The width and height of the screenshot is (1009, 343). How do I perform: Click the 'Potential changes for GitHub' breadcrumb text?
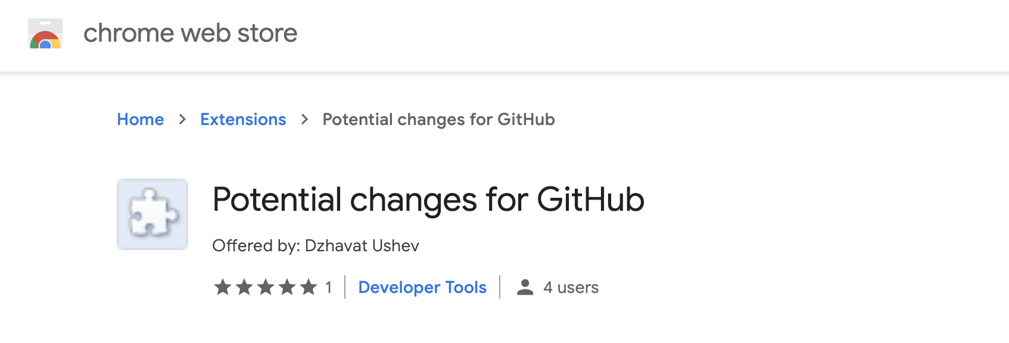click(x=438, y=120)
